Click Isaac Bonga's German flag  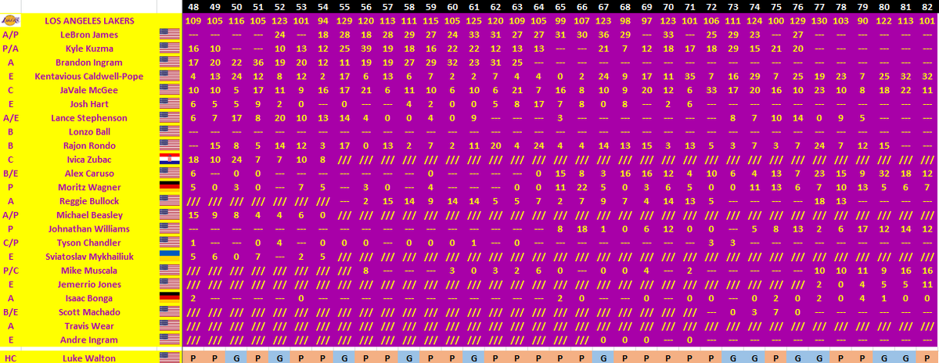coord(168,298)
